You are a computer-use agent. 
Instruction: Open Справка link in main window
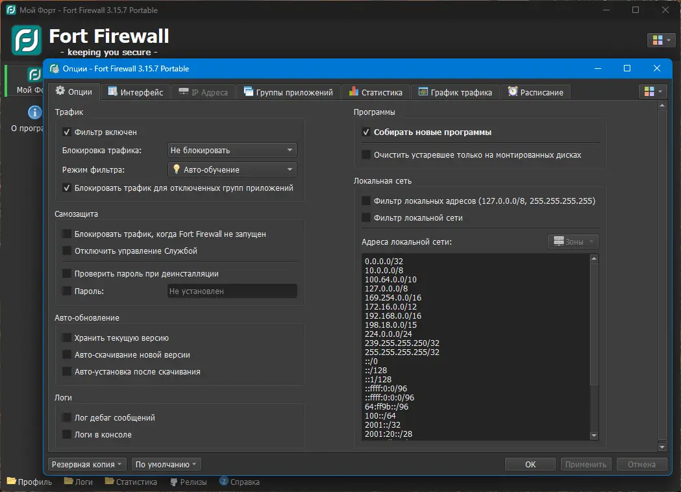point(240,482)
